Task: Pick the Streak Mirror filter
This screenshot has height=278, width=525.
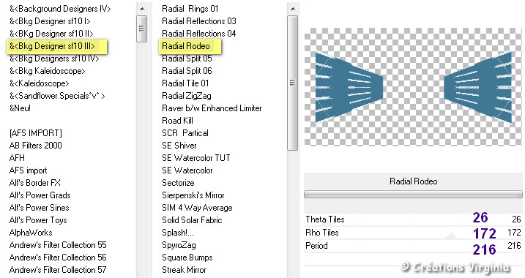Action: tap(184, 270)
